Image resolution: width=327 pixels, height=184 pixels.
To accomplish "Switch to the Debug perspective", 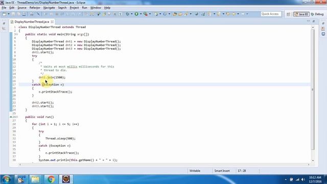I will pos(317,14).
